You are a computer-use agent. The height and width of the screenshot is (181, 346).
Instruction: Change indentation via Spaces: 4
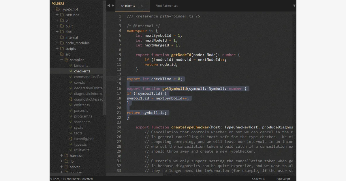click(258, 179)
